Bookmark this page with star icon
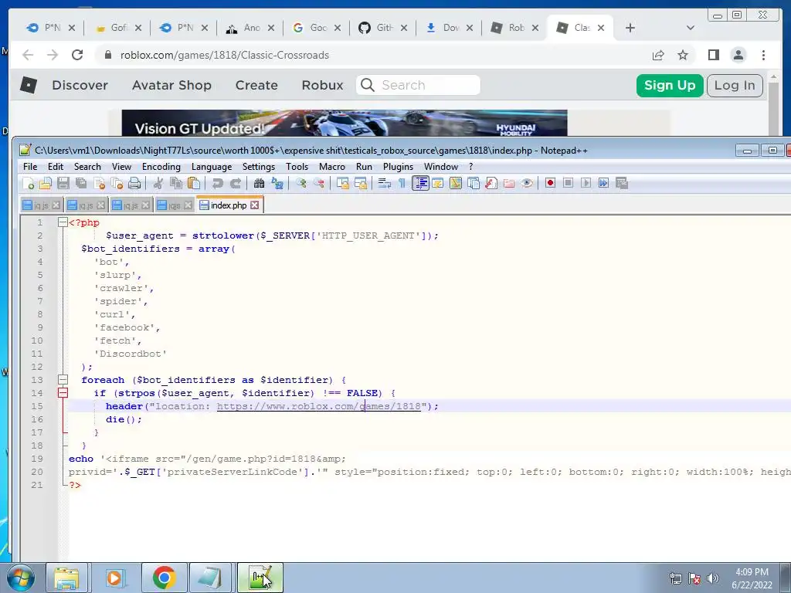Image resolution: width=791 pixels, height=593 pixels. (x=683, y=55)
